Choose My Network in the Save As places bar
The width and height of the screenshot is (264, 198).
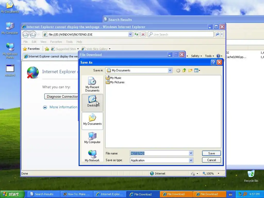tap(92, 156)
